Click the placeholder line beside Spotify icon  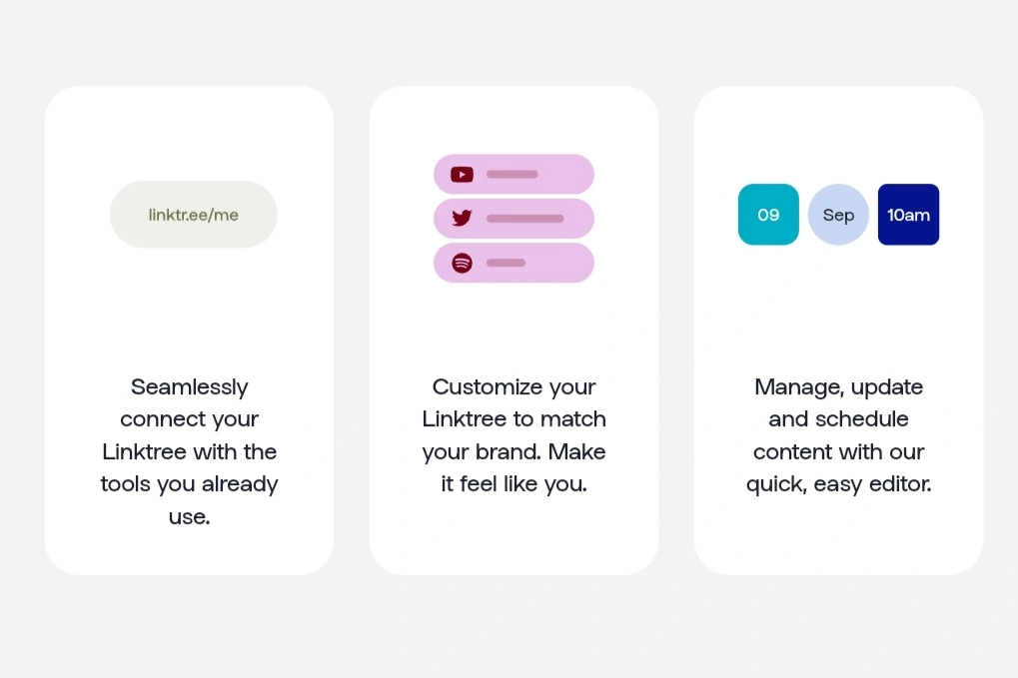click(x=506, y=263)
